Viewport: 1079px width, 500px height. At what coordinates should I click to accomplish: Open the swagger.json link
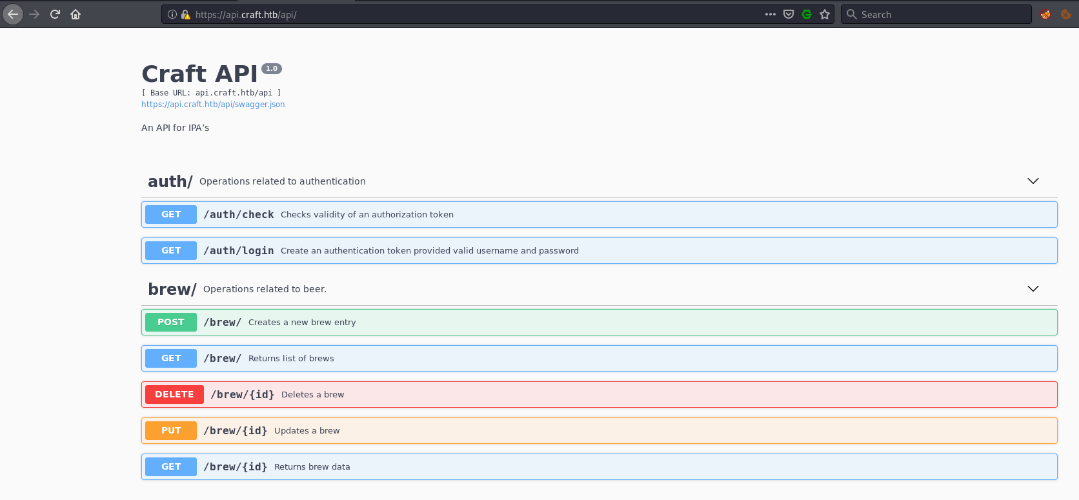click(x=213, y=105)
